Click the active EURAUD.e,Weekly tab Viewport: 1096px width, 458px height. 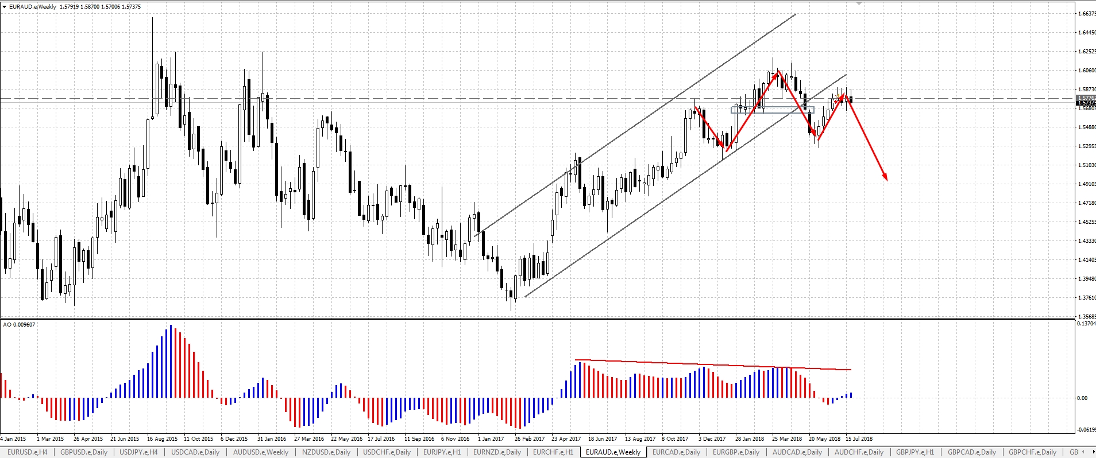pos(613,452)
